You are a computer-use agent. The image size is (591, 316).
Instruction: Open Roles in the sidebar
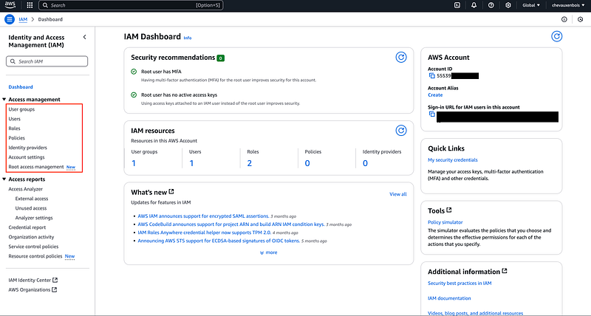coord(14,128)
